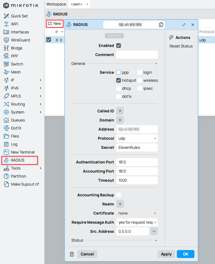215x264 pixels.
Task: Confirm with the OK button
Action: [x=186, y=254]
